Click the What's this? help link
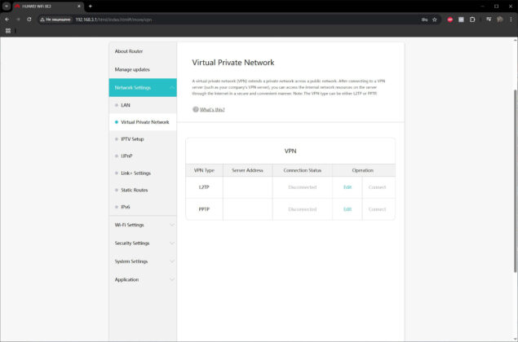518x342 pixels. click(x=212, y=109)
